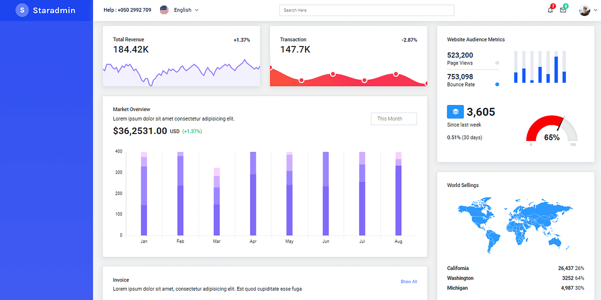Click the red 7 notification badge
The width and height of the screenshot is (601, 300).
pyautogui.click(x=552, y=6)
